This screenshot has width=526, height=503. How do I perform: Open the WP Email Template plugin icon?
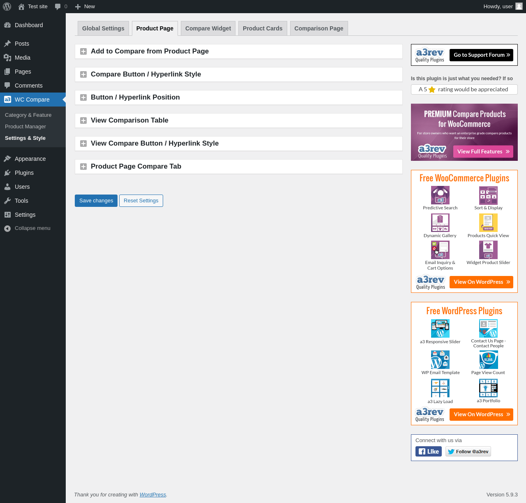(x=440, y=360)
